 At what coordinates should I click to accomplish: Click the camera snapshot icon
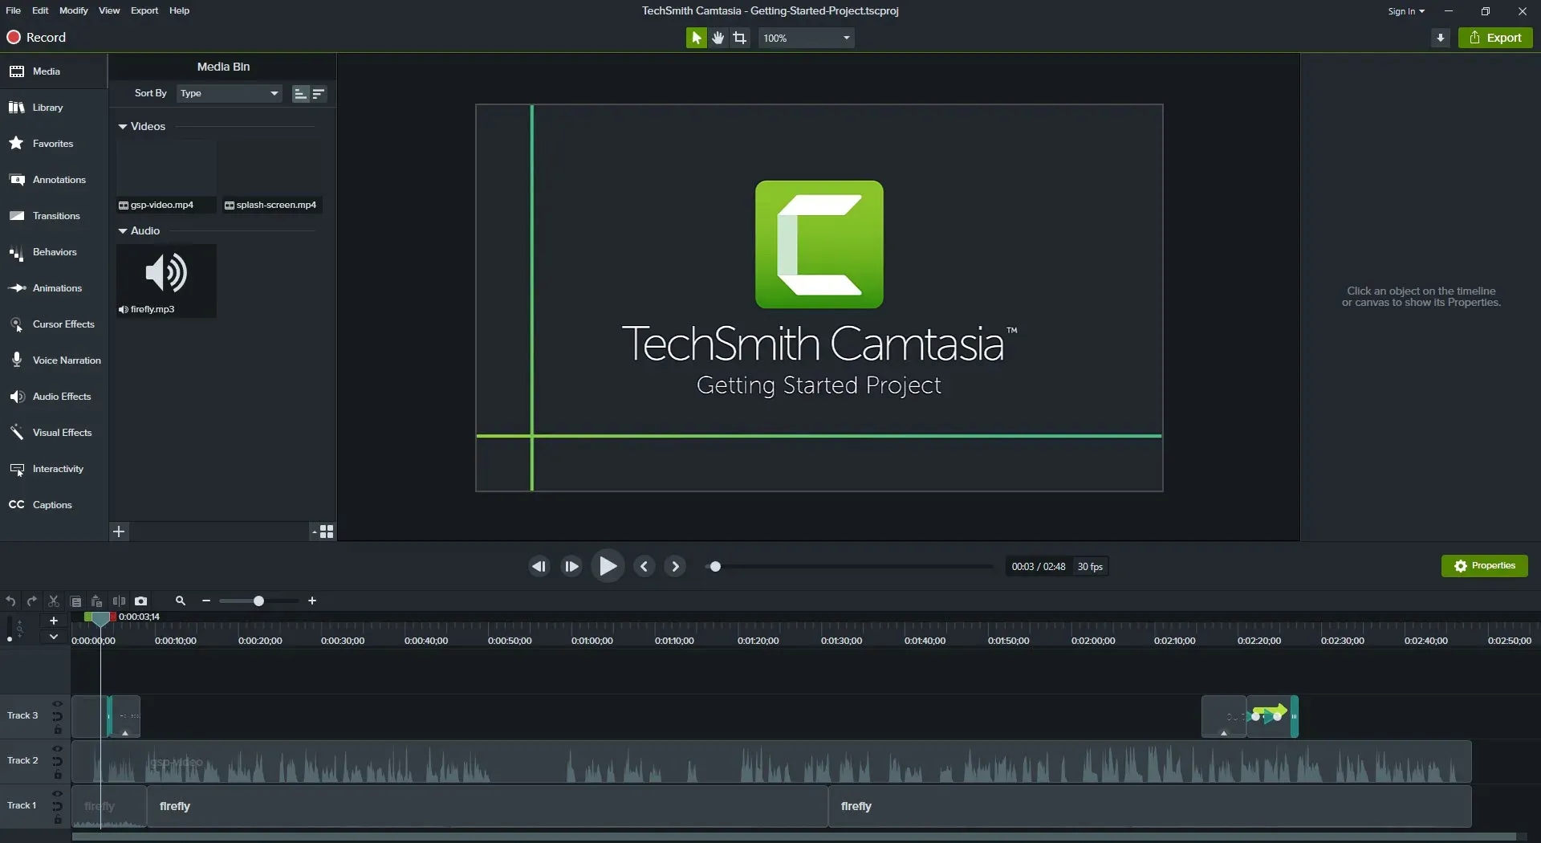[x=141, y=601]
